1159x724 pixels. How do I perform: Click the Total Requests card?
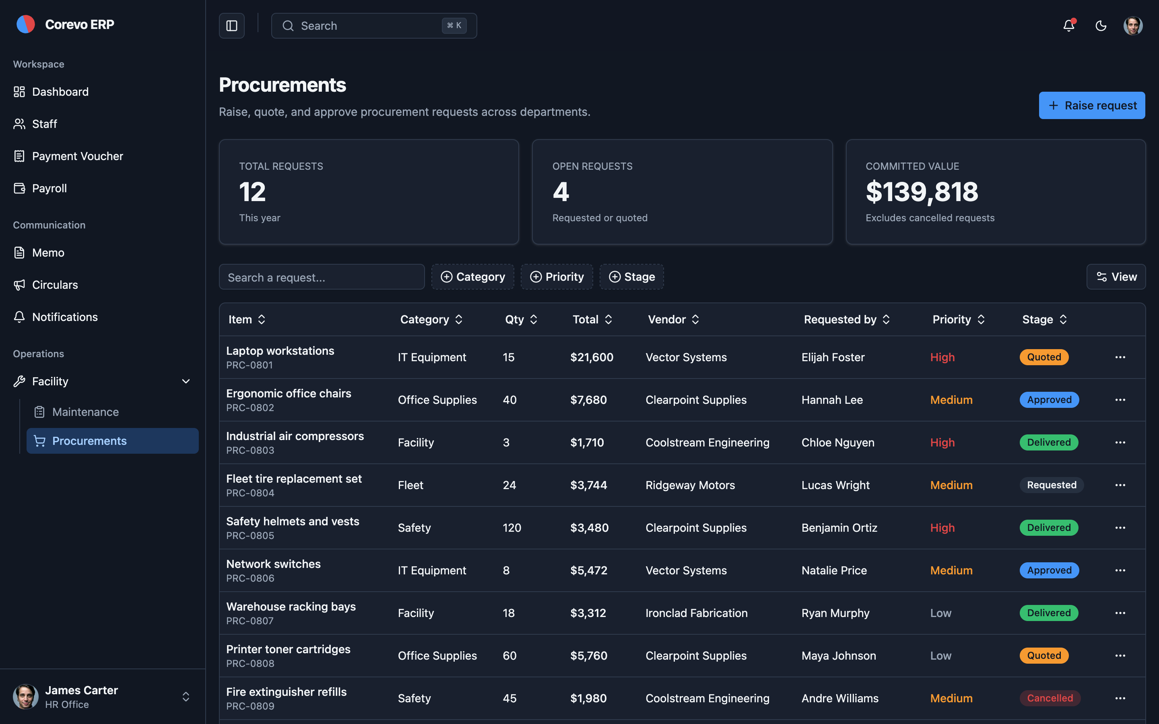369,192
